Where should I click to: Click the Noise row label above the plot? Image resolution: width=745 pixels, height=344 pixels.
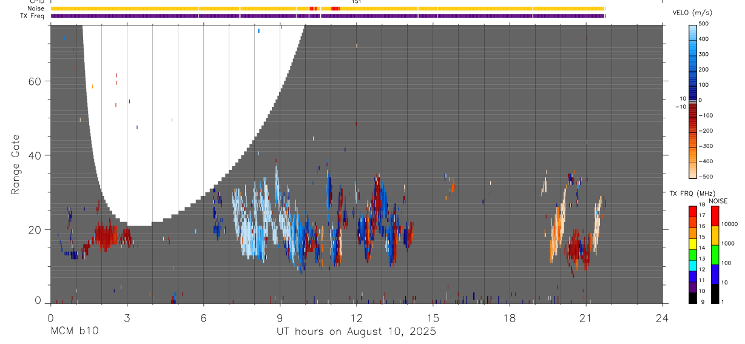pyautogui.click(x=36, y=8)
